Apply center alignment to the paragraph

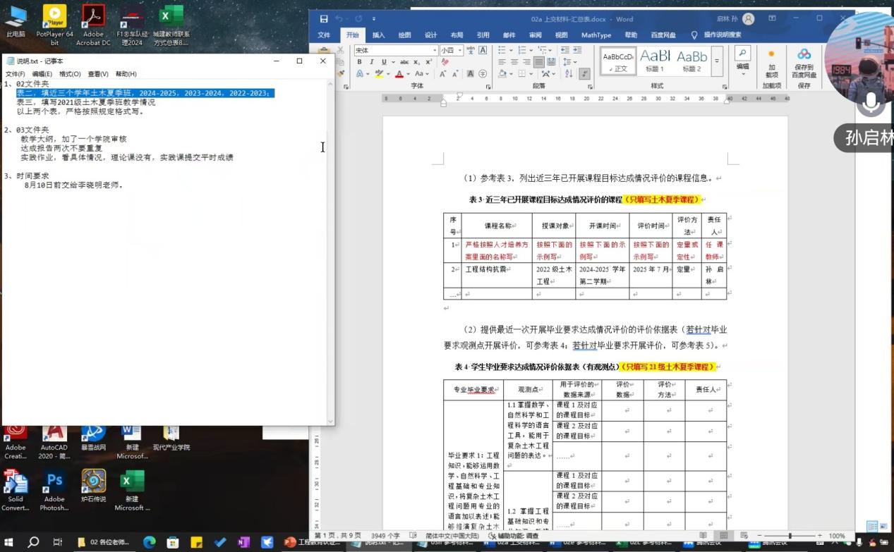click(x=514, y=62)
